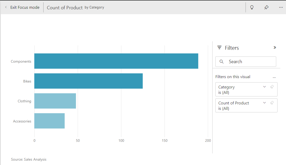Click the 200 x-axis tick label

pos(208,141)
